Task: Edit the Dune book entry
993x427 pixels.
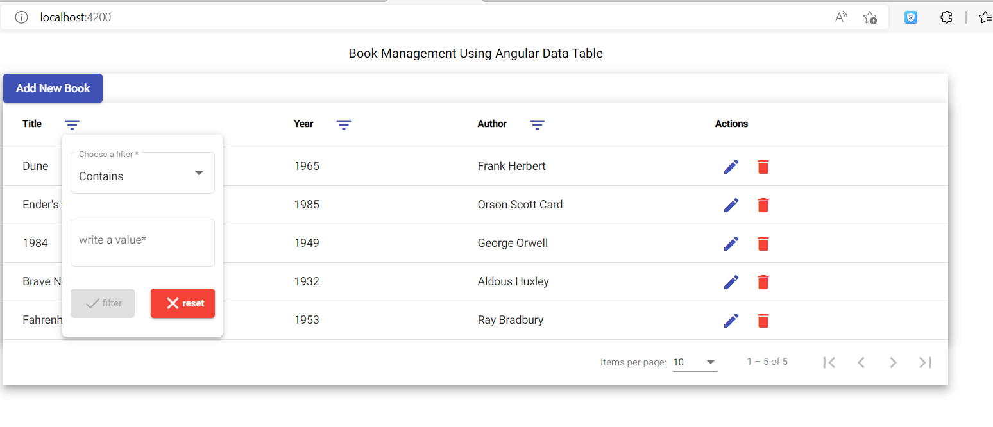Action: tap(731, 166)
